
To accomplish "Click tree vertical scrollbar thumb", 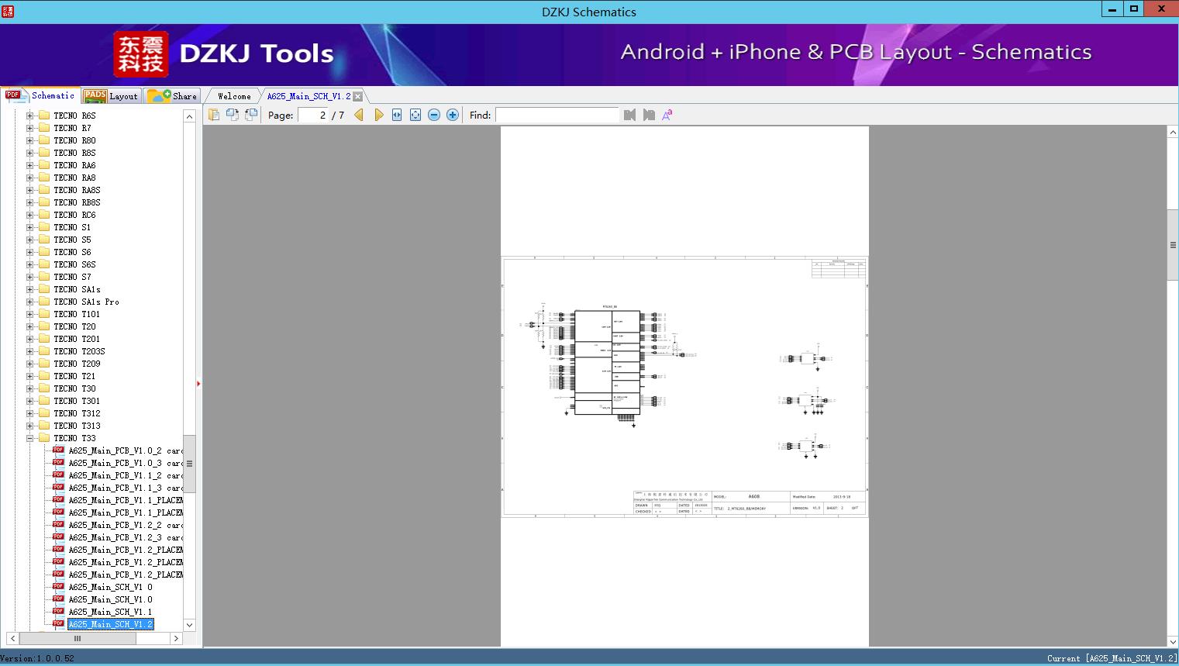I will pyautogui.click(x=189, y=464).
